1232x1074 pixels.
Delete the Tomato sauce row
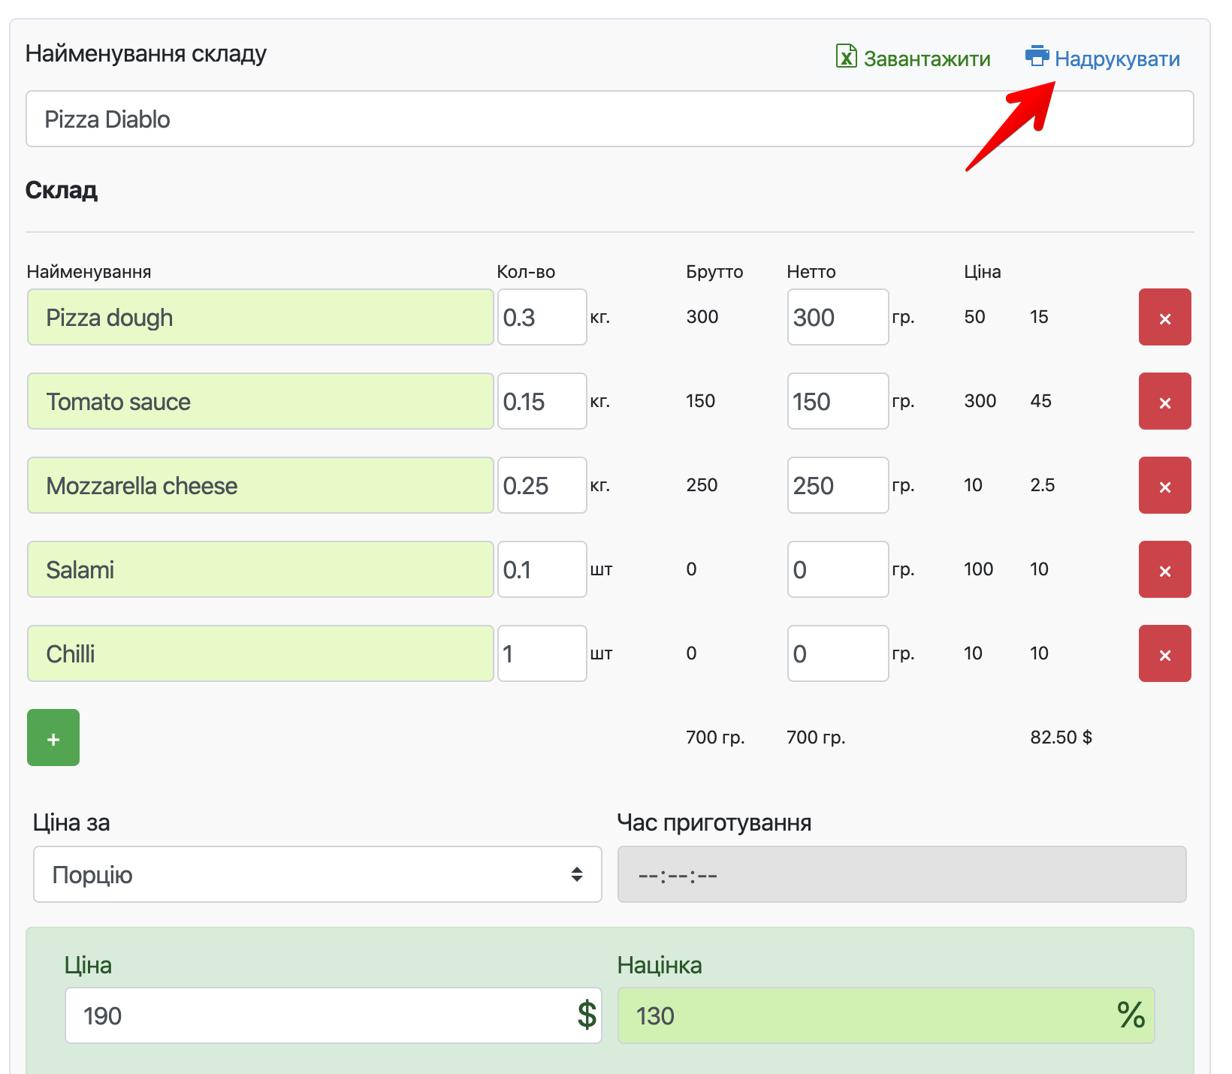[1164, 402]
